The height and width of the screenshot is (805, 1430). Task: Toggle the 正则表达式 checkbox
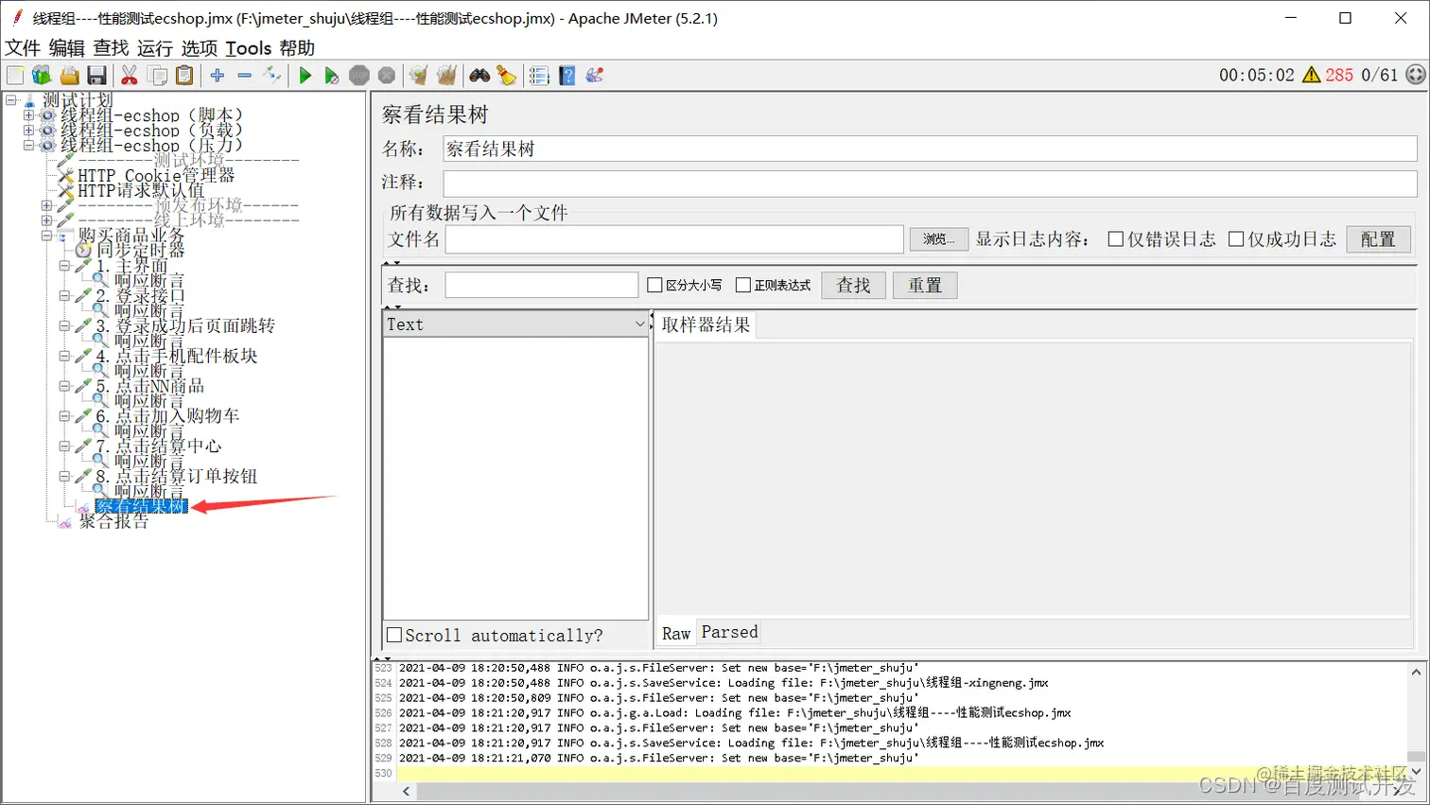pyautogui.click(x=743, y=285)
